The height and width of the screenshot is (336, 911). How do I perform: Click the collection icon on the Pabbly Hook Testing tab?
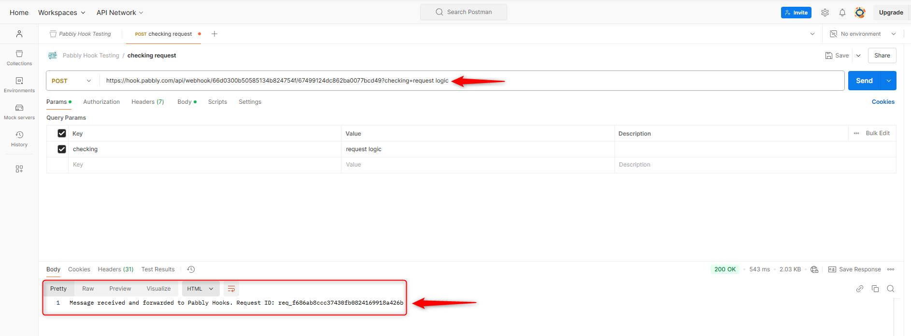click(x=53, y=34)
